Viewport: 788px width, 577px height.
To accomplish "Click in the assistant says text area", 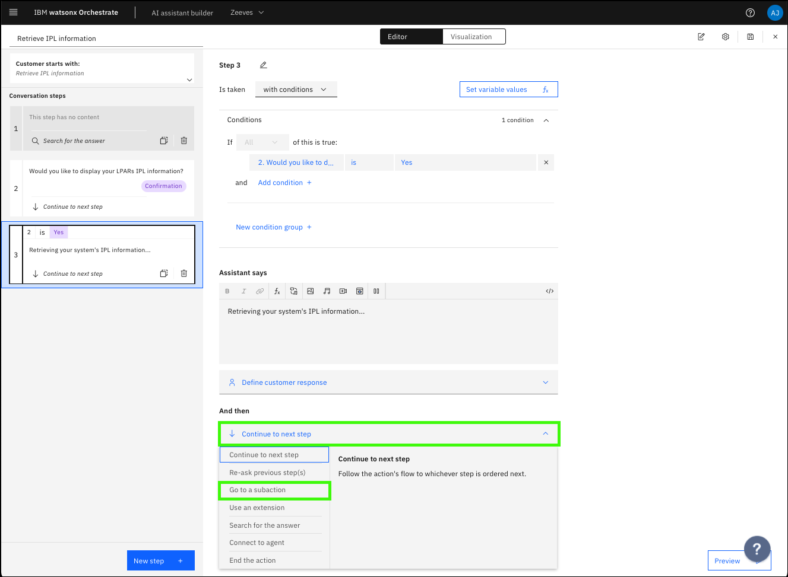I will 388,332.
